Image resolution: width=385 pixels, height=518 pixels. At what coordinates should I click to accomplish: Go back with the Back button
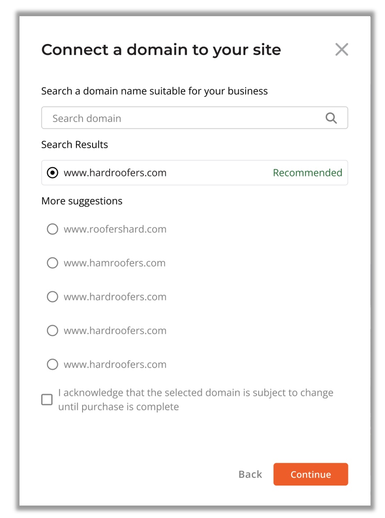250,474
